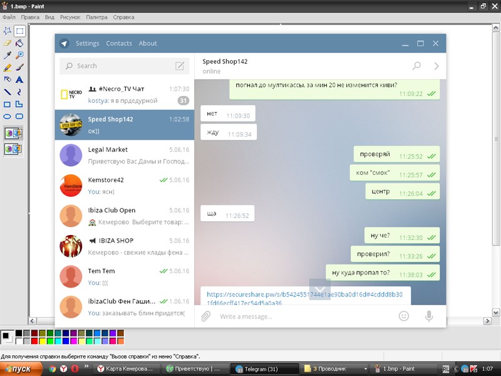
Task: Pick the black color swatch
Action: click(19, 333)
